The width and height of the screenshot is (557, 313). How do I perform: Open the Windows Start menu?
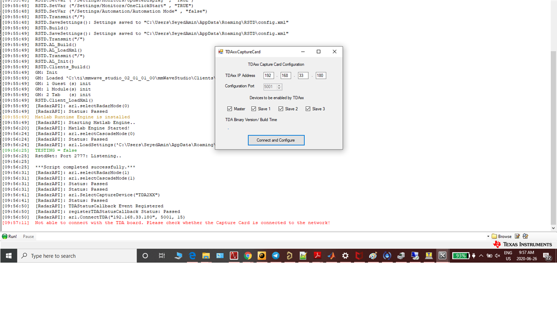tap(9, 255)
